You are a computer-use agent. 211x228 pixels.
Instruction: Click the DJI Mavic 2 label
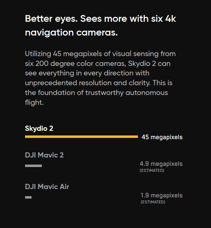pyautogui.click(x=44, y=155)
